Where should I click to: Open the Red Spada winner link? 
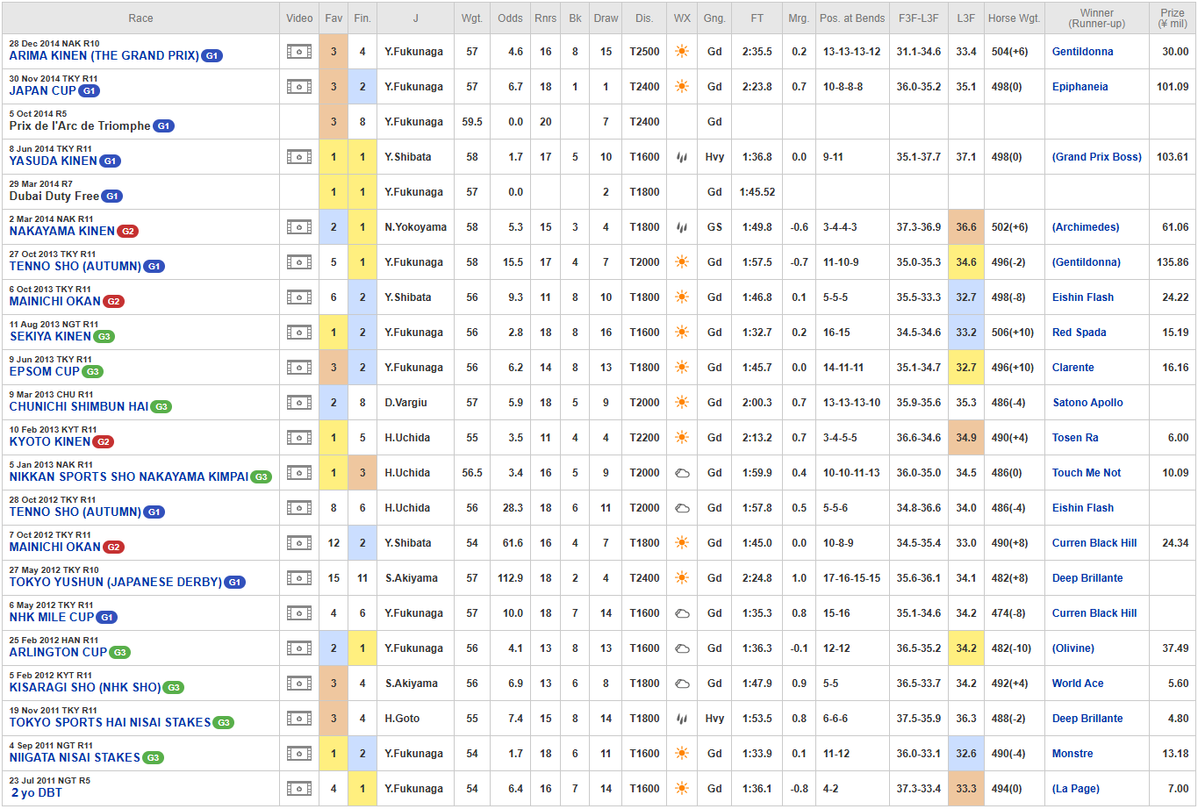point(1079,333)
